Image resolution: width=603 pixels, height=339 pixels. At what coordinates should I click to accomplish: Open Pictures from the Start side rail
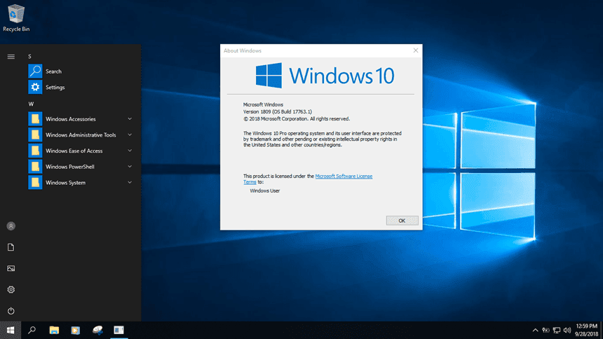11,268
